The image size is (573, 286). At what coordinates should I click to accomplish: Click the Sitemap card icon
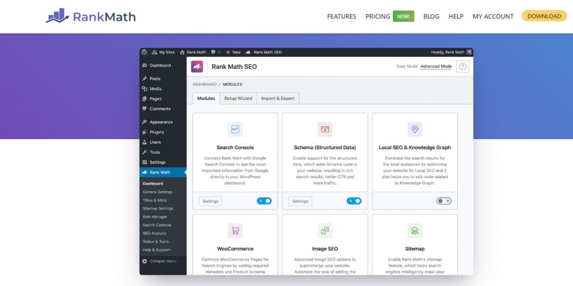click(415, 231)
